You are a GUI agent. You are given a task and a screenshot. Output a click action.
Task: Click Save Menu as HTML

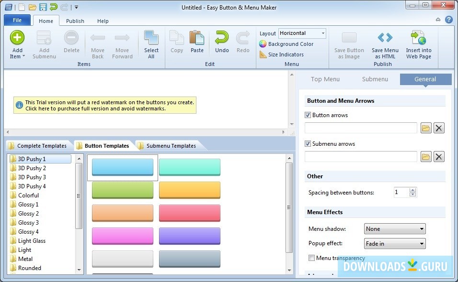click(385, 44)
